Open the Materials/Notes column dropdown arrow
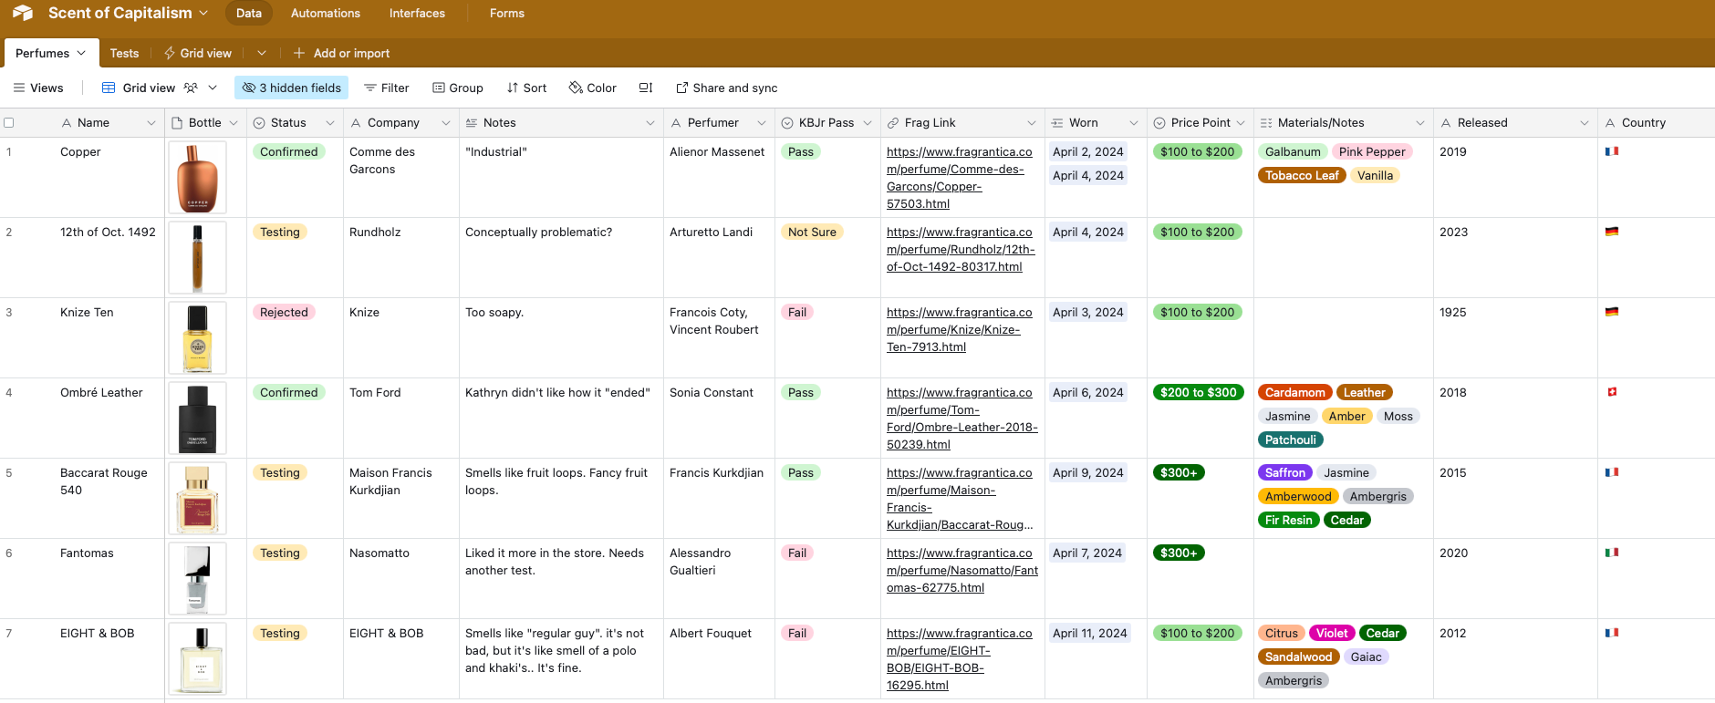Image resolution: width=1715 pixels, height=703 pixels. click(1420, 122)
